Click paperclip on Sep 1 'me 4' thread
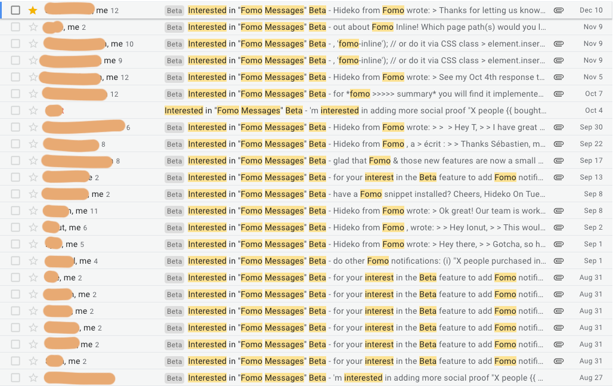 coord(559,261)
